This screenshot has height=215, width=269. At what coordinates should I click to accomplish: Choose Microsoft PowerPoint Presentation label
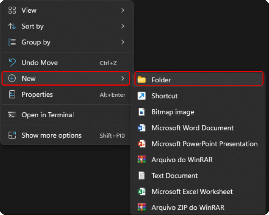click(204, 144)
